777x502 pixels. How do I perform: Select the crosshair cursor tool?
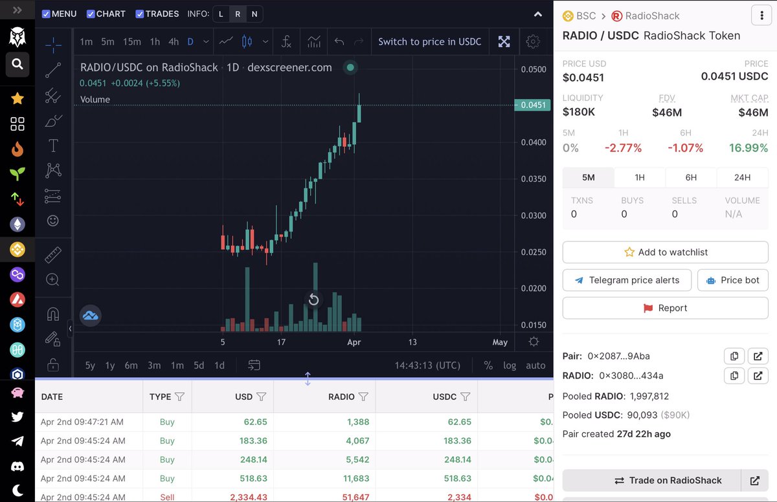(x=53, y=44)
